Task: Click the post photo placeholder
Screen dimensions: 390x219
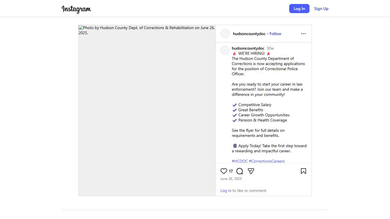Action: 147,110
